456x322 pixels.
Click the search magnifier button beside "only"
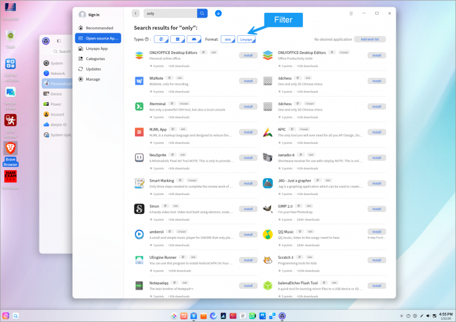(x=202, y=13)
